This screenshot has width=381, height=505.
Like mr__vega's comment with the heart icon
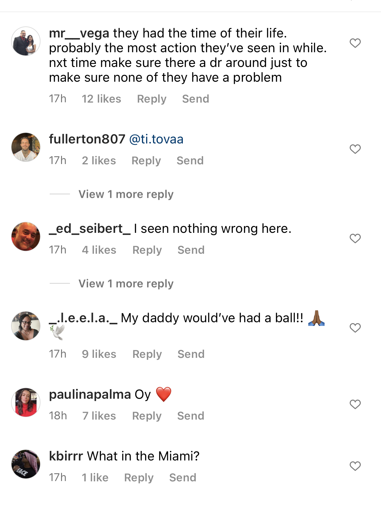tap(356, 44)
